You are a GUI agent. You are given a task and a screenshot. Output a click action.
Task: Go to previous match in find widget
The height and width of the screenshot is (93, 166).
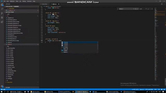point(146,9)
